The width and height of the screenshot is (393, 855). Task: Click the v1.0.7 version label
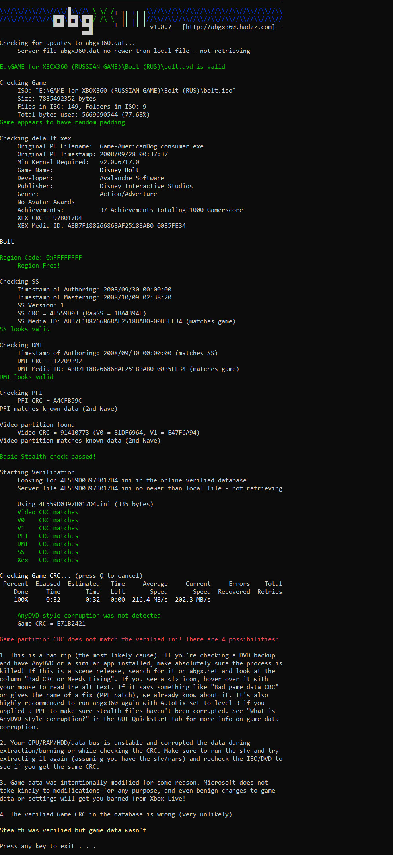(x=161, y=27)
